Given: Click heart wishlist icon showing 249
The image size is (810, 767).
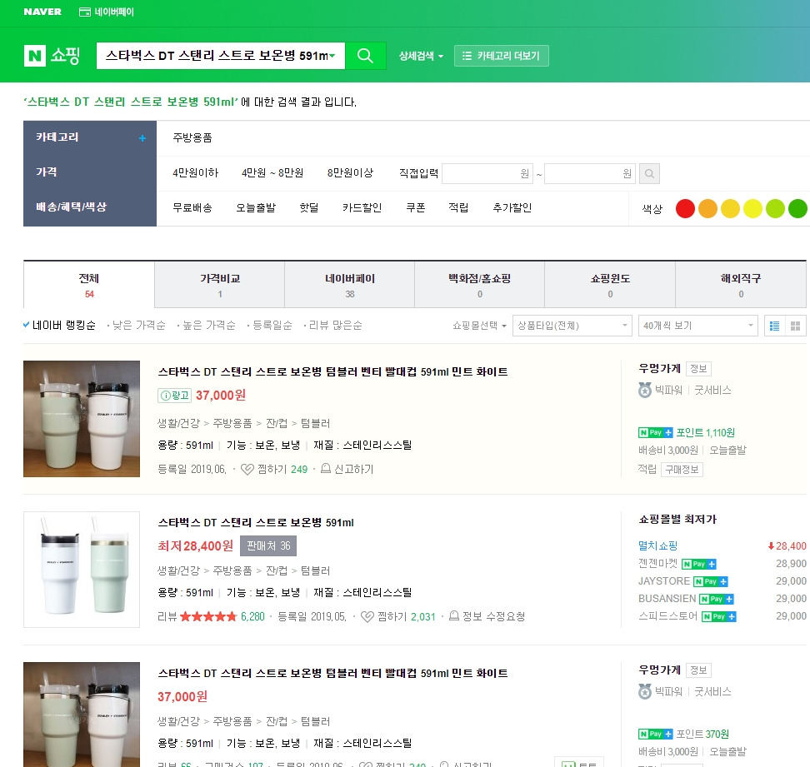Looking at the screenshot, I should click(x=247, y=469).
